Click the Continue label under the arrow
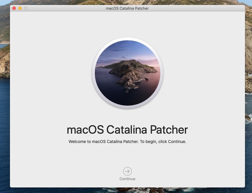 click(127, 179)
